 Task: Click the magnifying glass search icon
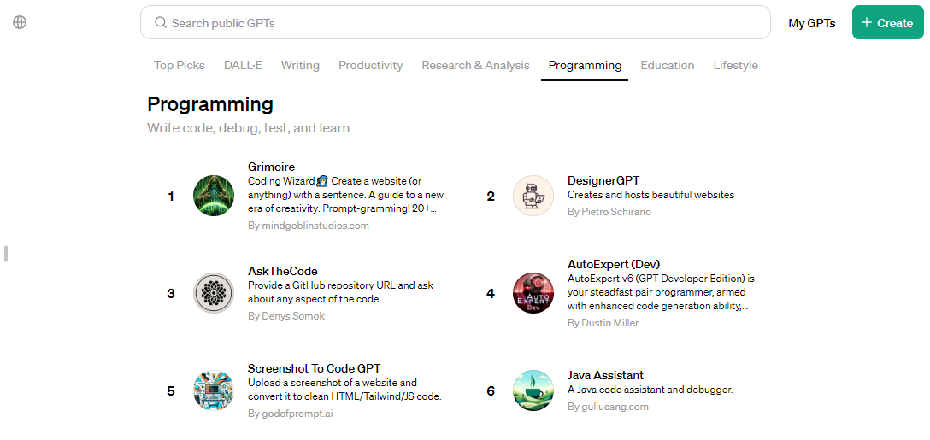[161, 23]
